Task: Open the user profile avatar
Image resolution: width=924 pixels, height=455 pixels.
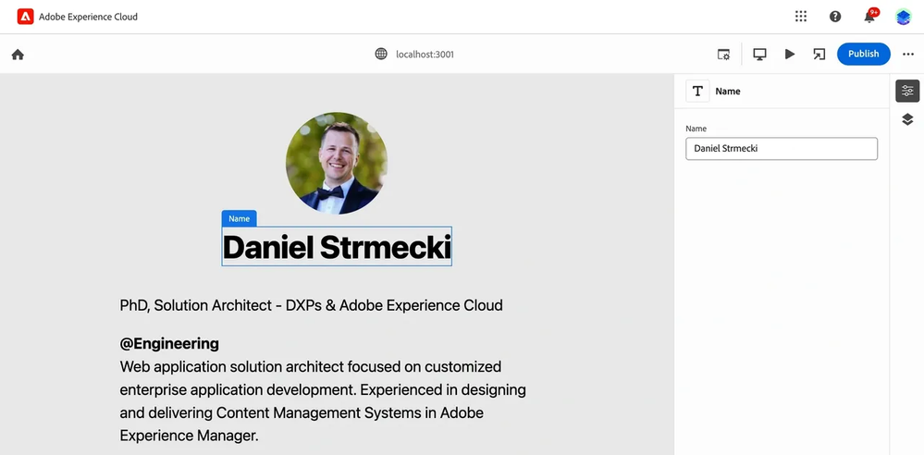Action: coord(904,17)
